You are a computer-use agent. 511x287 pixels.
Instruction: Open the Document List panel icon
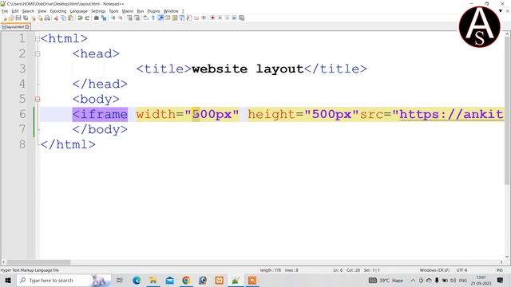[182, 18]
